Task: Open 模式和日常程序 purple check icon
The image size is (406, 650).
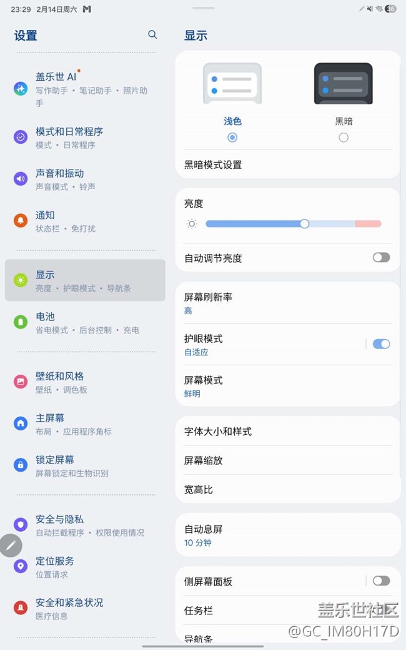Action: click(21, 137)
